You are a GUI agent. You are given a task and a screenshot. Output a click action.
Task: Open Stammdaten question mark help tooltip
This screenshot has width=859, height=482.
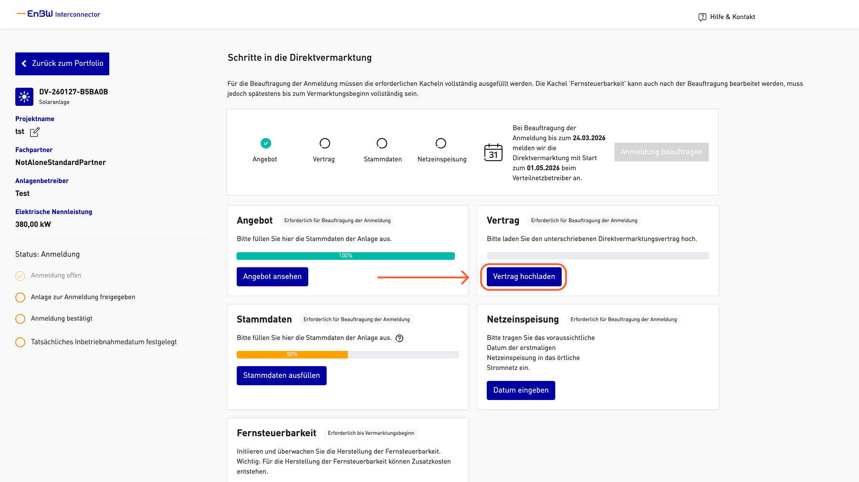(399, 338)
